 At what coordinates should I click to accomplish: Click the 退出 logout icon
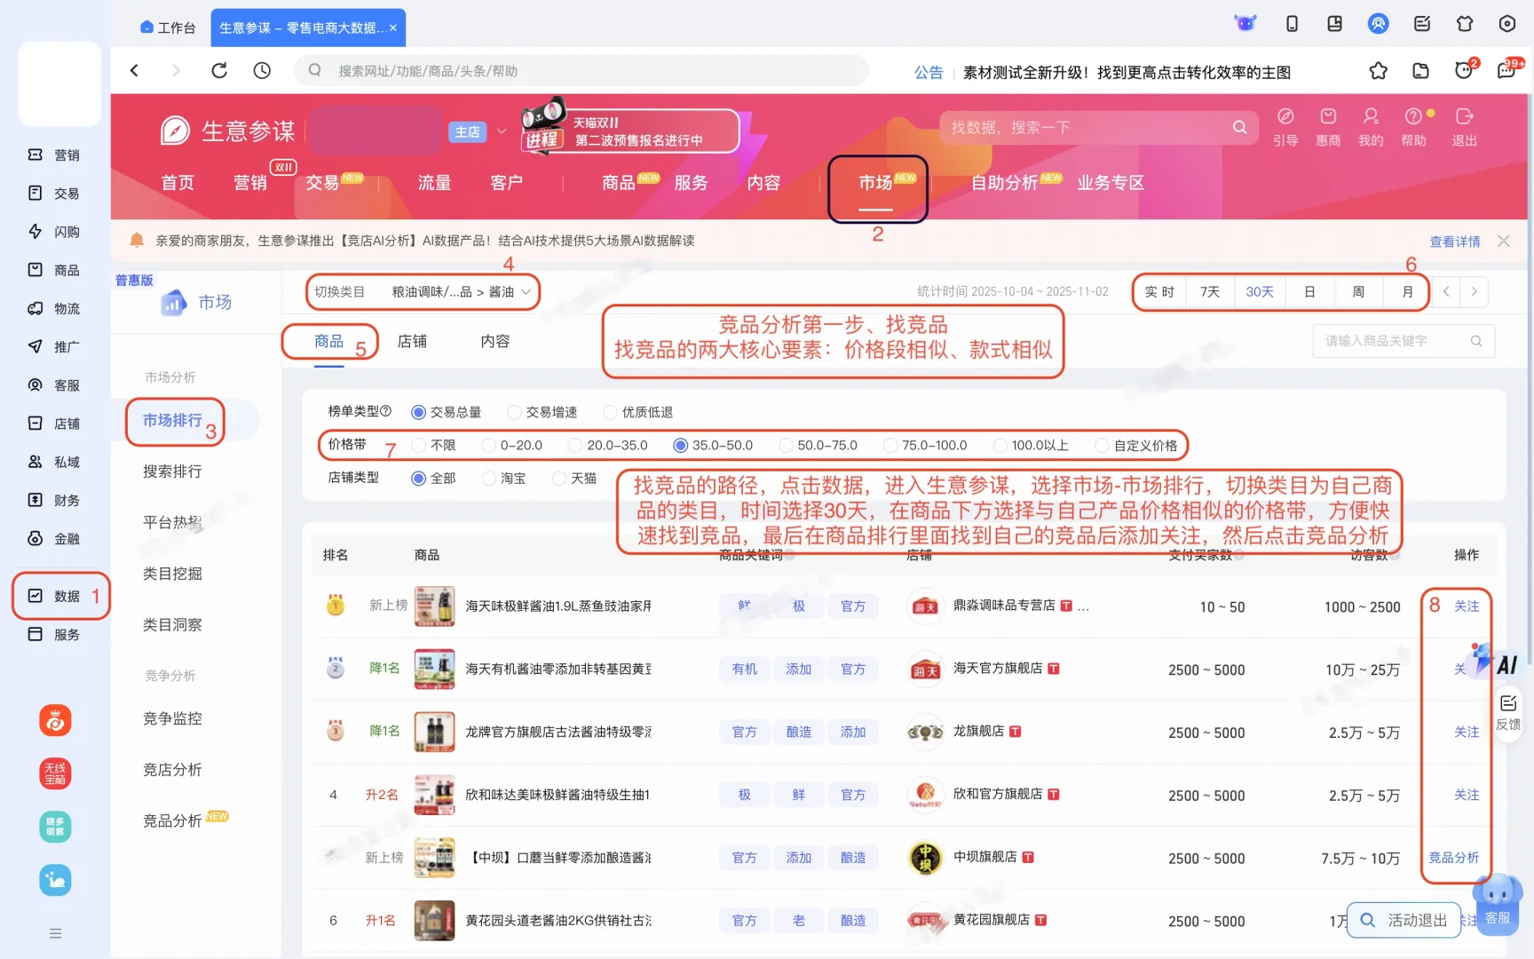[x=1464, y=126]
